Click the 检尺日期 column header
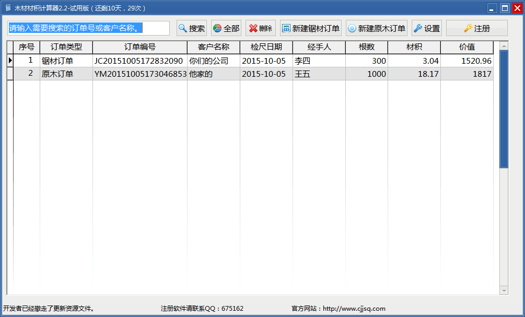The height and width of the screenshot is (317, 525). pyautogui.click(x=266, y=47)
